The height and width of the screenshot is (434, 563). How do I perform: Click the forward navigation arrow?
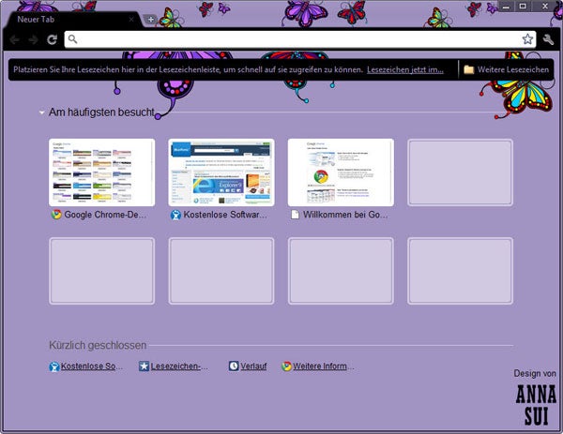point(34,39)
